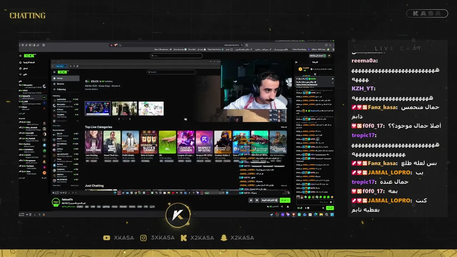
Task: Open the IRL category card
Action: pyautogui.click(x=167, y=142)
